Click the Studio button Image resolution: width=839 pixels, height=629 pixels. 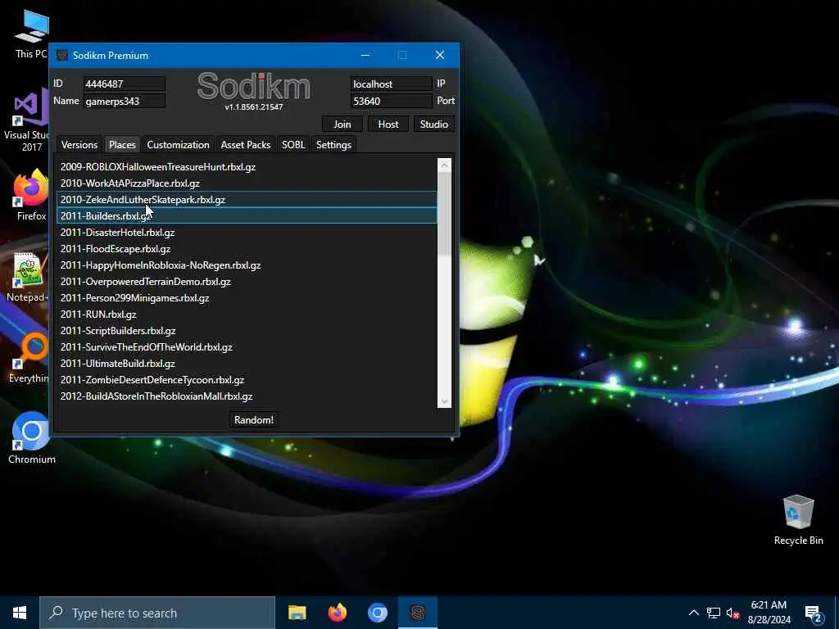coord(434,124)
